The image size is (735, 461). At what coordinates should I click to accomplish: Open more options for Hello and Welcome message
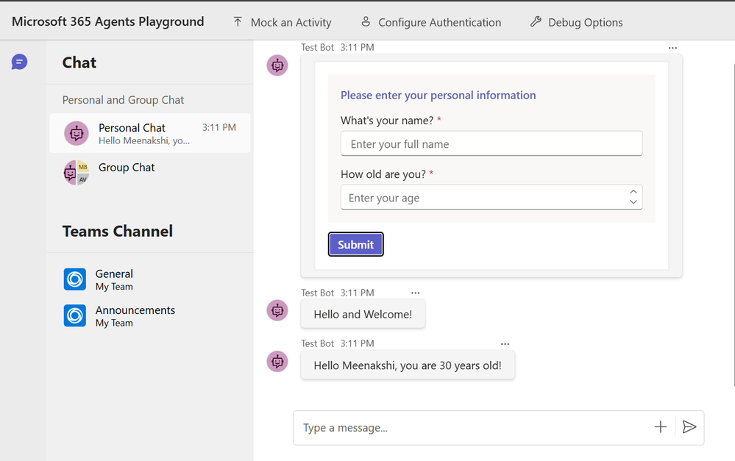[x=416, y=293]
